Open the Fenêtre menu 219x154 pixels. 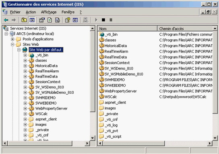(x=68, y=12)
